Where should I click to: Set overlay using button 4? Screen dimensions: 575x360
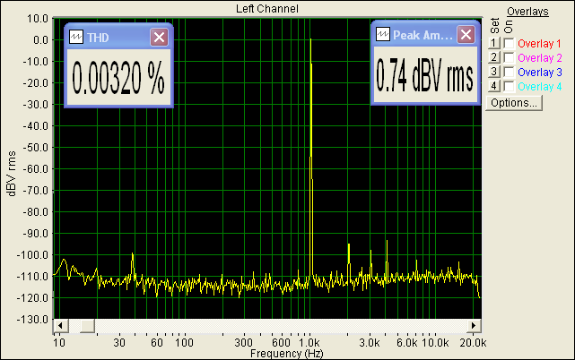(494, 86)
